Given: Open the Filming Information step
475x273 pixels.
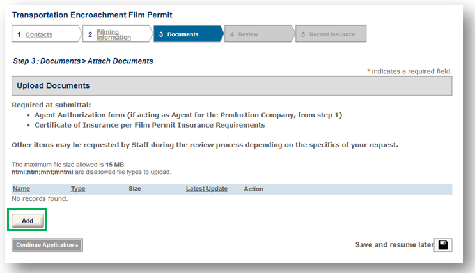Looking at the screenshot, I should point(113,34).
